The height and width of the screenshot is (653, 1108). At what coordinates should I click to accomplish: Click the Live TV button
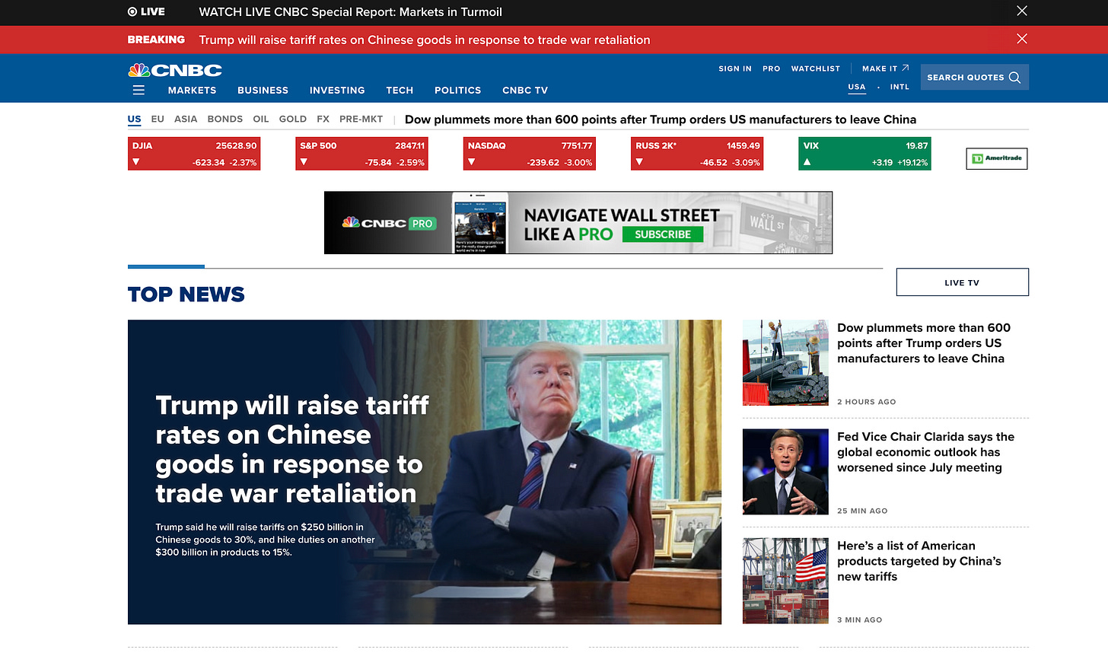pos(962,282)
